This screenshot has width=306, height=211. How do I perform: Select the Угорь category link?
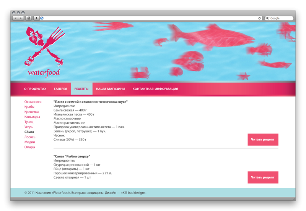point(29,127)
